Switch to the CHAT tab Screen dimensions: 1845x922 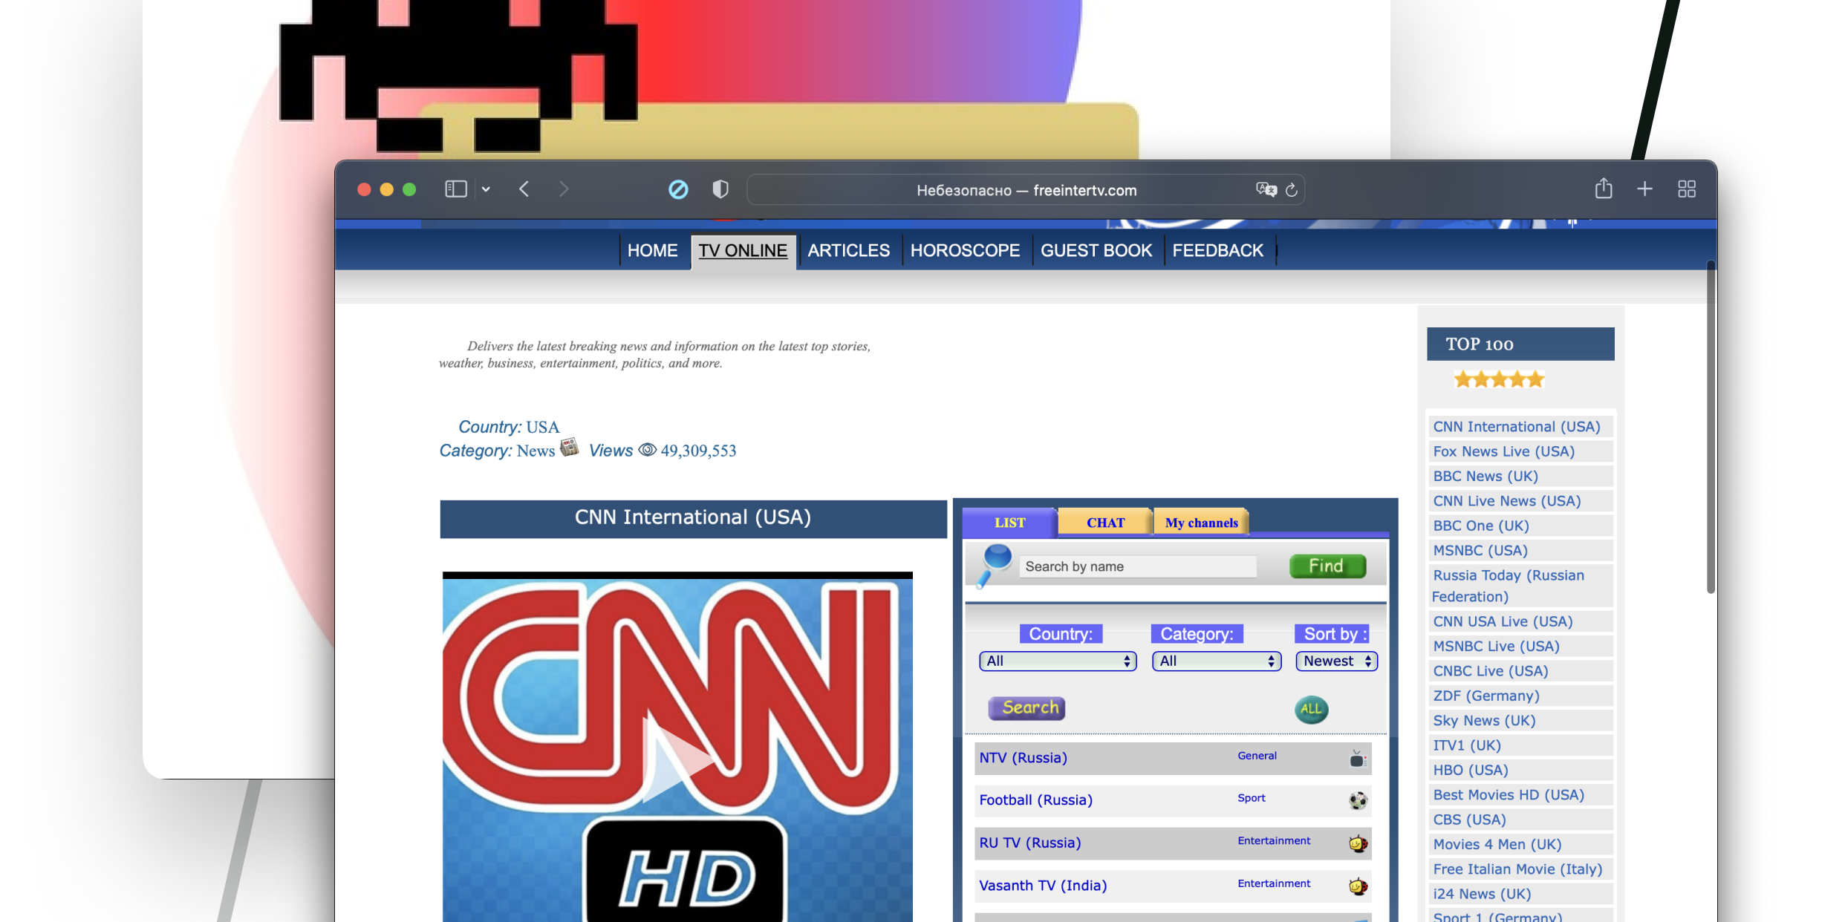click(x=1105, y=523)
